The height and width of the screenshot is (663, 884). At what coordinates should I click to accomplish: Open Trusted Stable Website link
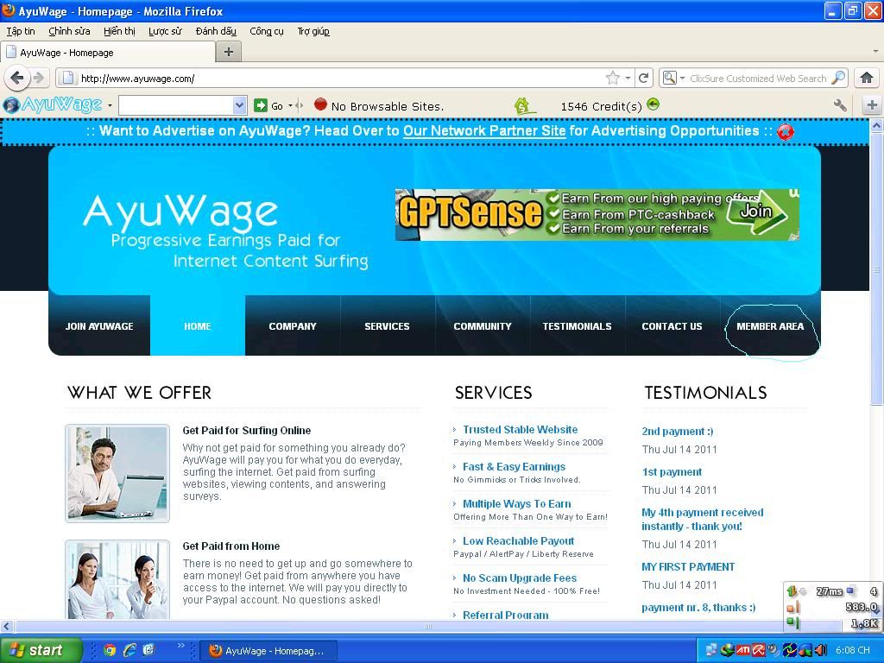pos(520,430)
